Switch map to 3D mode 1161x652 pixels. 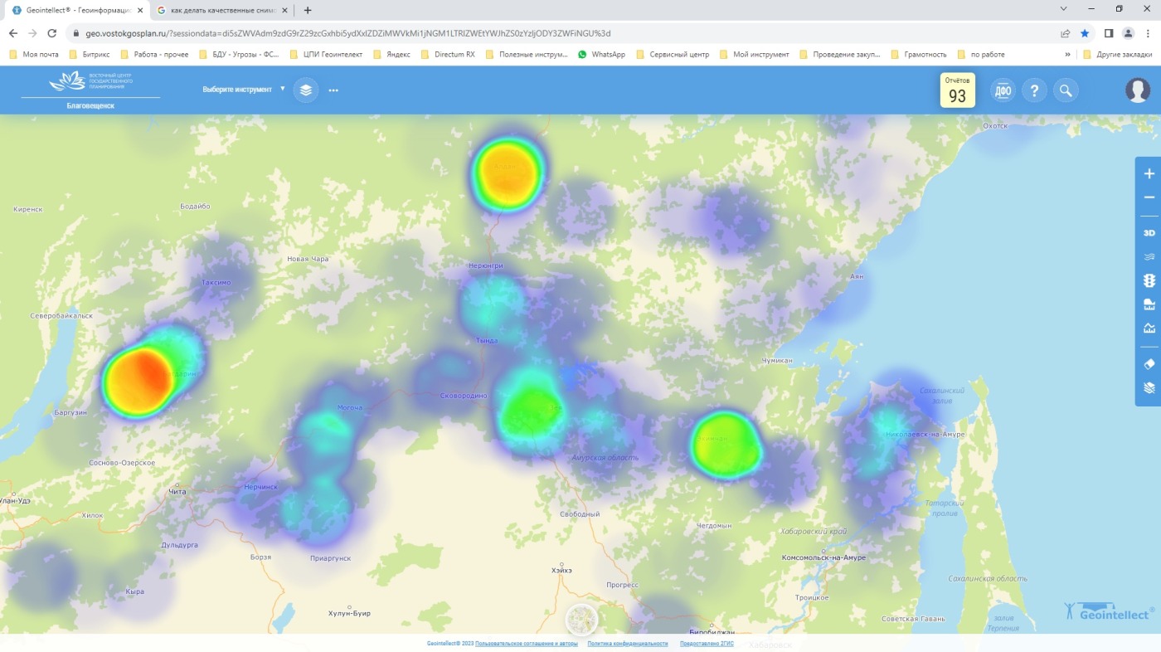(1149, 233)
